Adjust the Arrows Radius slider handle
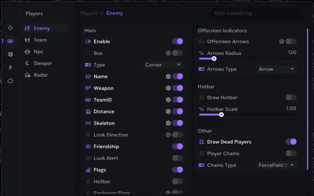The width and height of the screenshot is (314, 196). (x=214, y=59)
